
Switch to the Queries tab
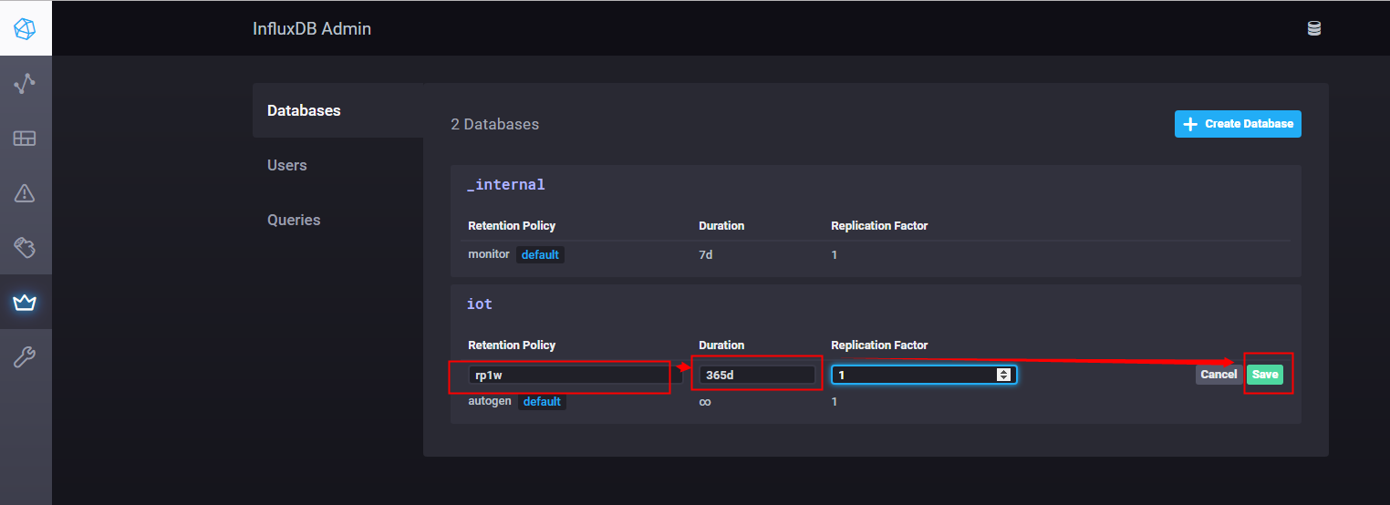click(x=338, y=220)
